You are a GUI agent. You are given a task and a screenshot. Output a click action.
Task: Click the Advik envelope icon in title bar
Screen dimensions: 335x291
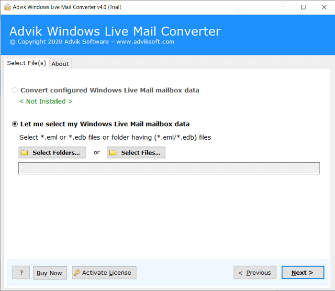pos(8,7)
